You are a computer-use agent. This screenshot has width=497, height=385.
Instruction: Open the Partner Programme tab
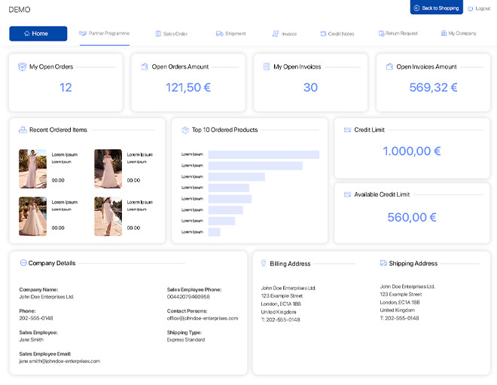pos(104,34)
